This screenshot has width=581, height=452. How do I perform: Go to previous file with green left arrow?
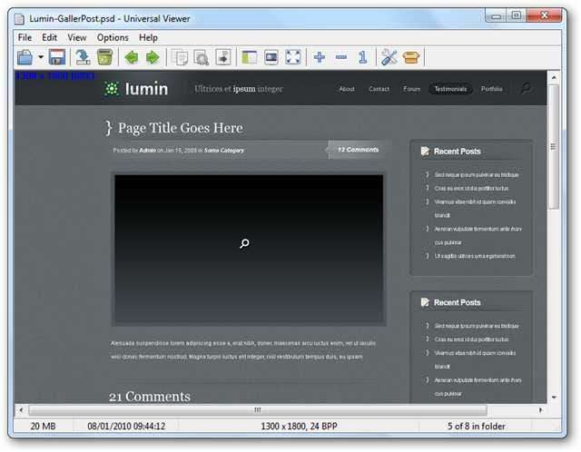click(x=131, y=57)
